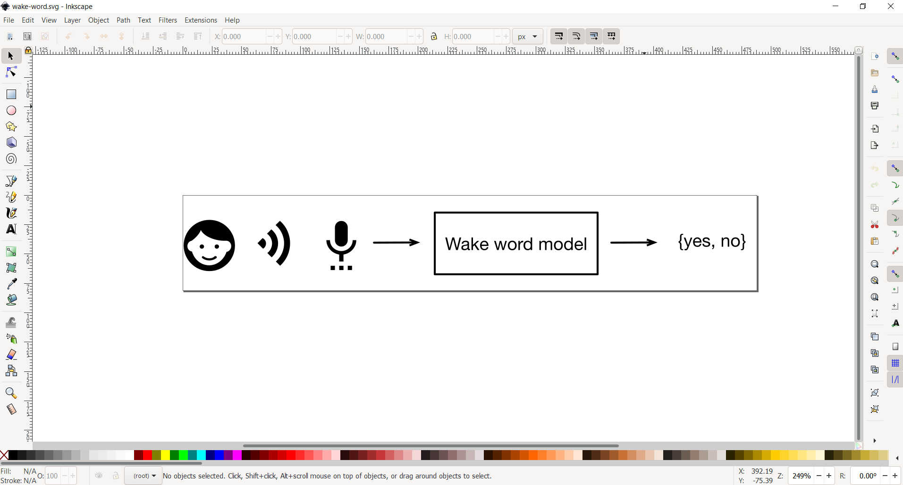
Task: Toggle move patterns with object
Action: 611,36
